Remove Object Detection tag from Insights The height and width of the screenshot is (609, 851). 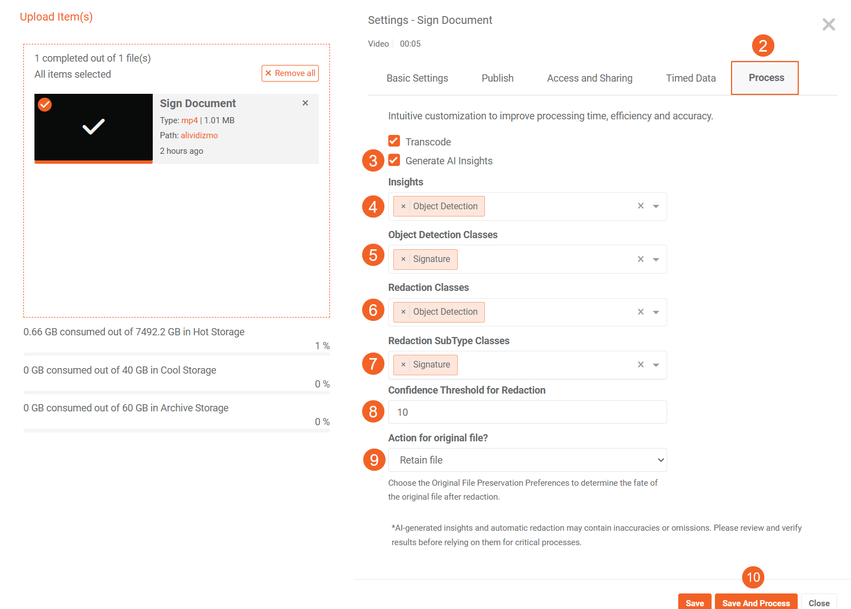pyautogui.click(x=403, y=207)
